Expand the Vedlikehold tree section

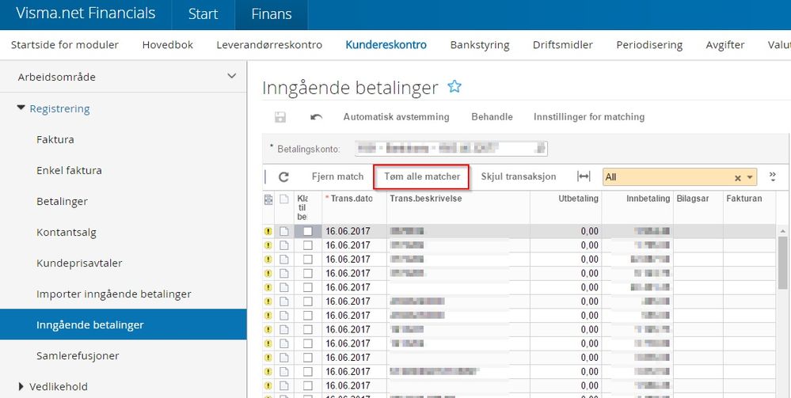[21, 386]
